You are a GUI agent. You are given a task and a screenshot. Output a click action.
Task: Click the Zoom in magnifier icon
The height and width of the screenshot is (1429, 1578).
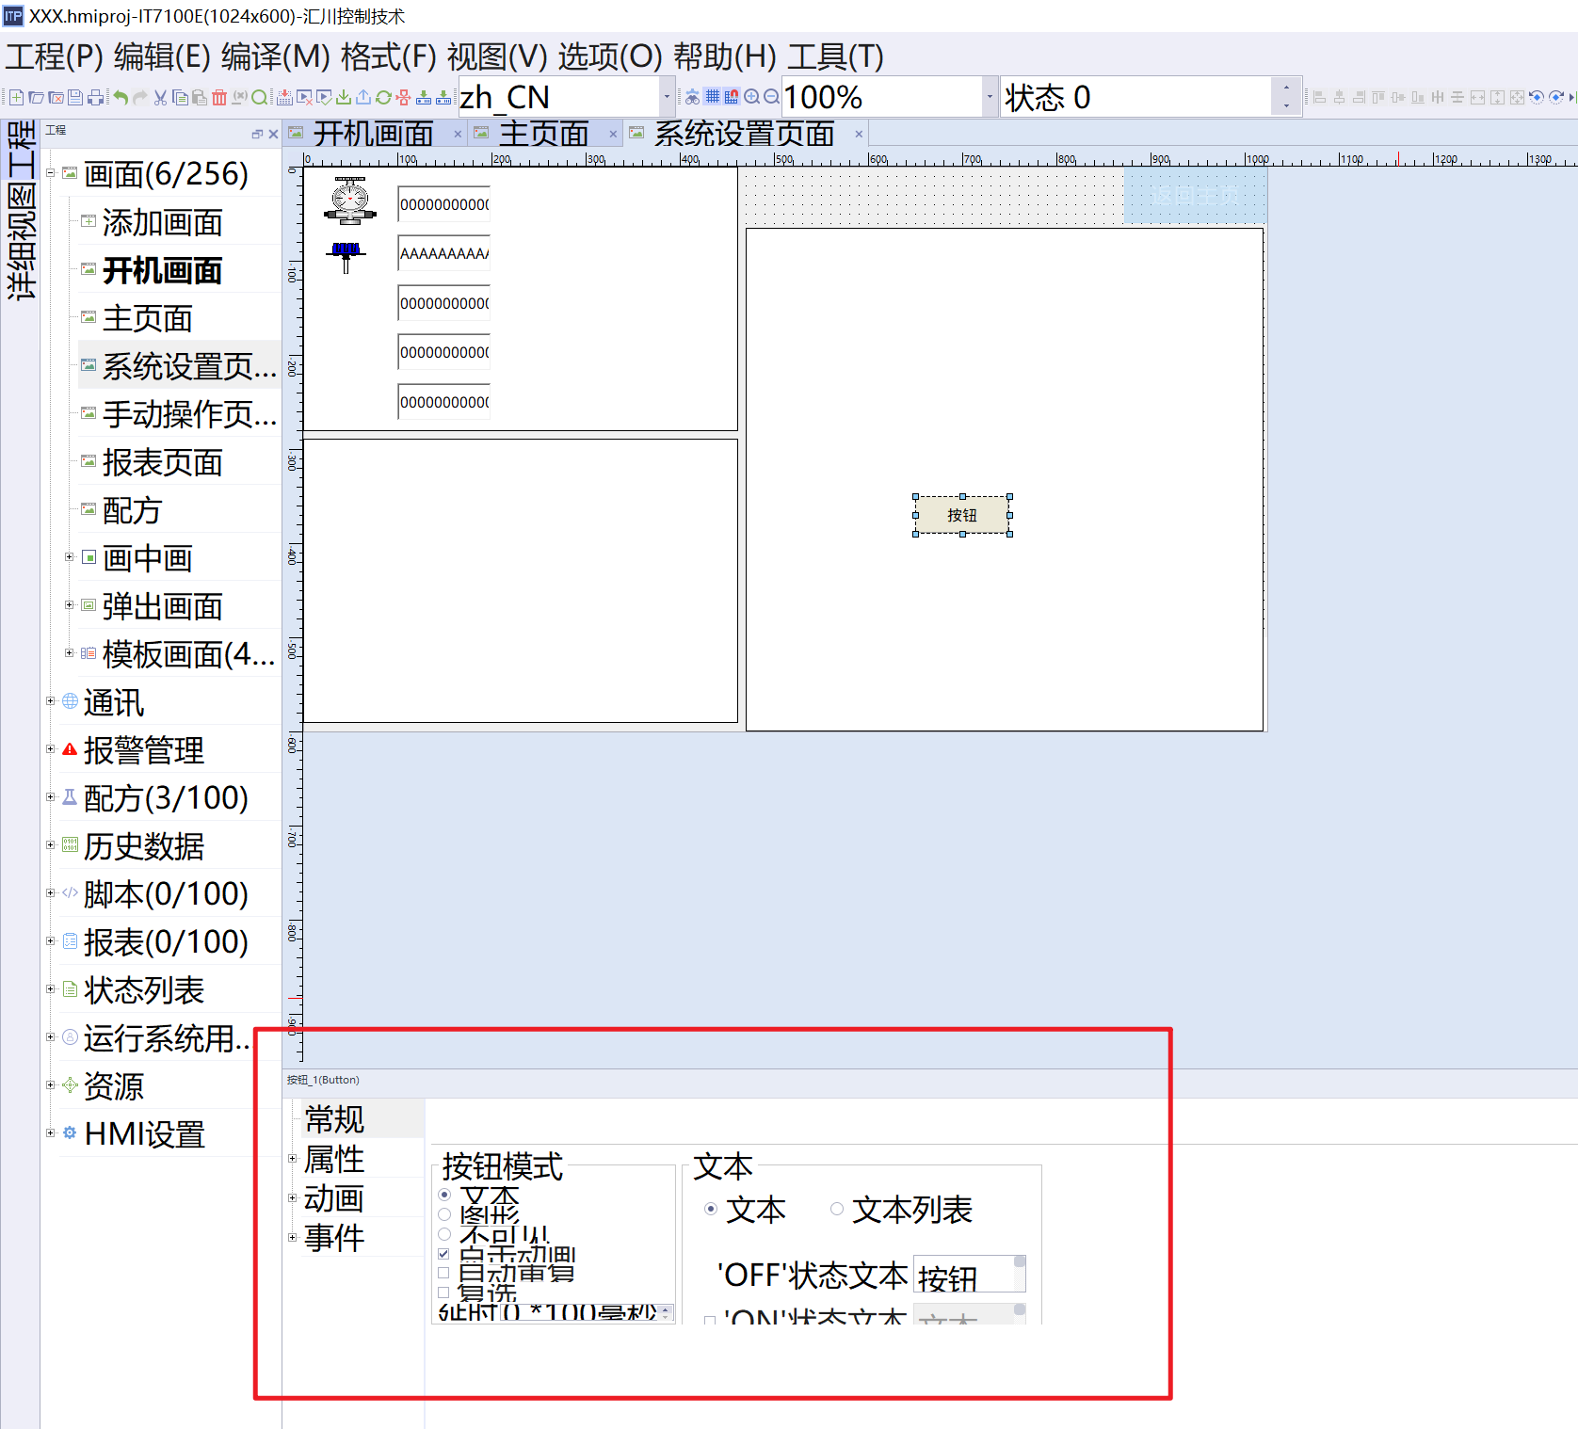coord(751,96)
